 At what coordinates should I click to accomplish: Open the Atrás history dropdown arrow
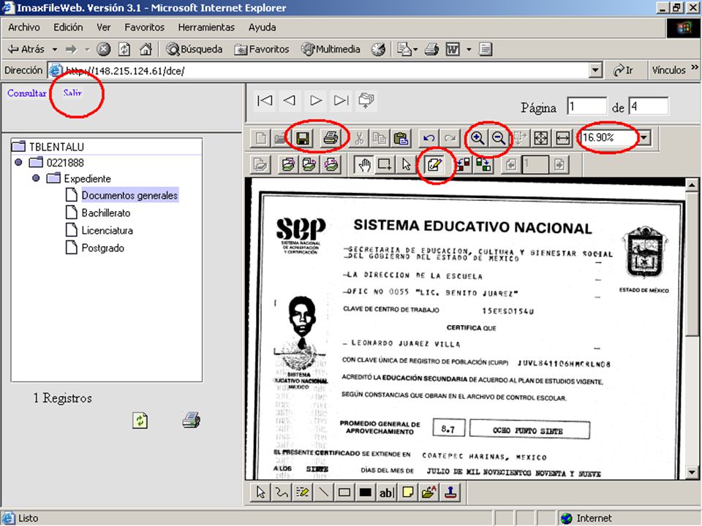(55, 49)
